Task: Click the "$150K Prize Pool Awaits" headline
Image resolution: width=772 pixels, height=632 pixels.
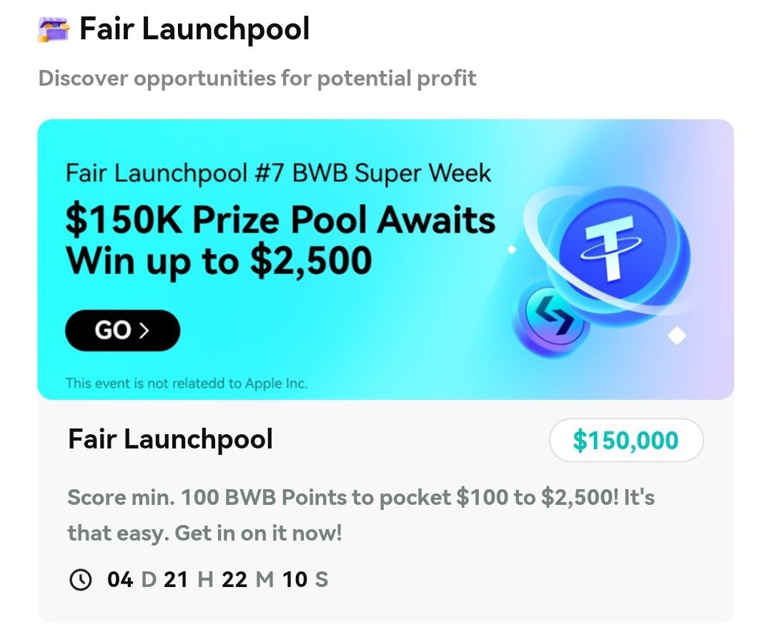Action: pos(280,219)
